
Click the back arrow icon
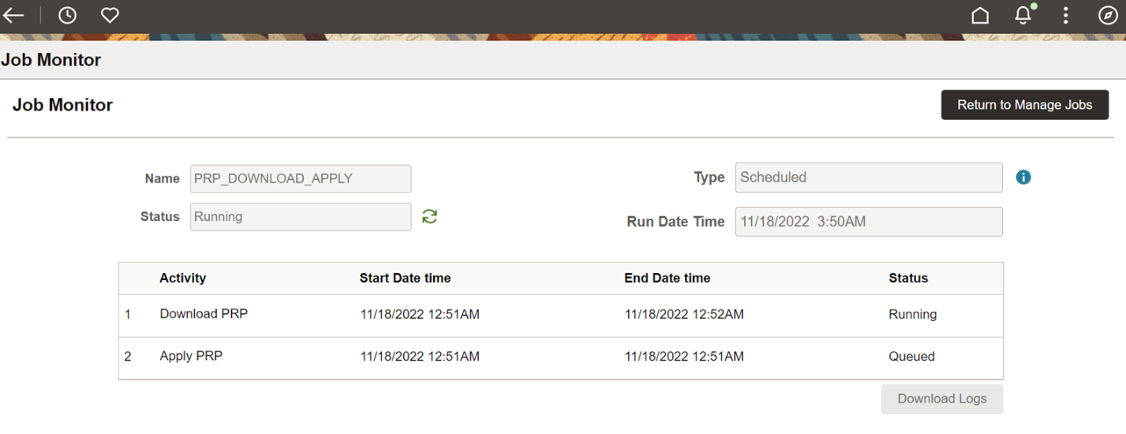tap(13, 15)
